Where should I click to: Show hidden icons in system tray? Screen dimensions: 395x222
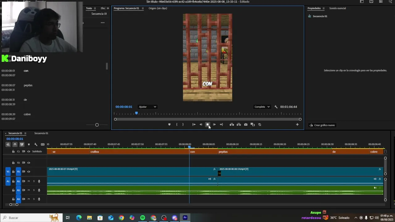356,218
